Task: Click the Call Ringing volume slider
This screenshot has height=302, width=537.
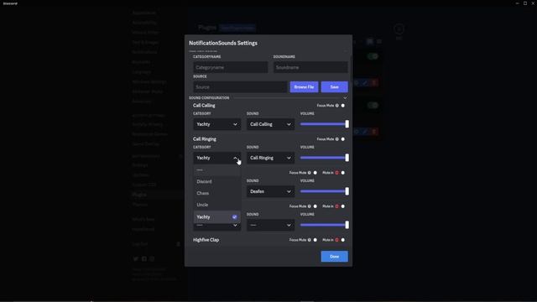Action: click(x=325, y=158)
